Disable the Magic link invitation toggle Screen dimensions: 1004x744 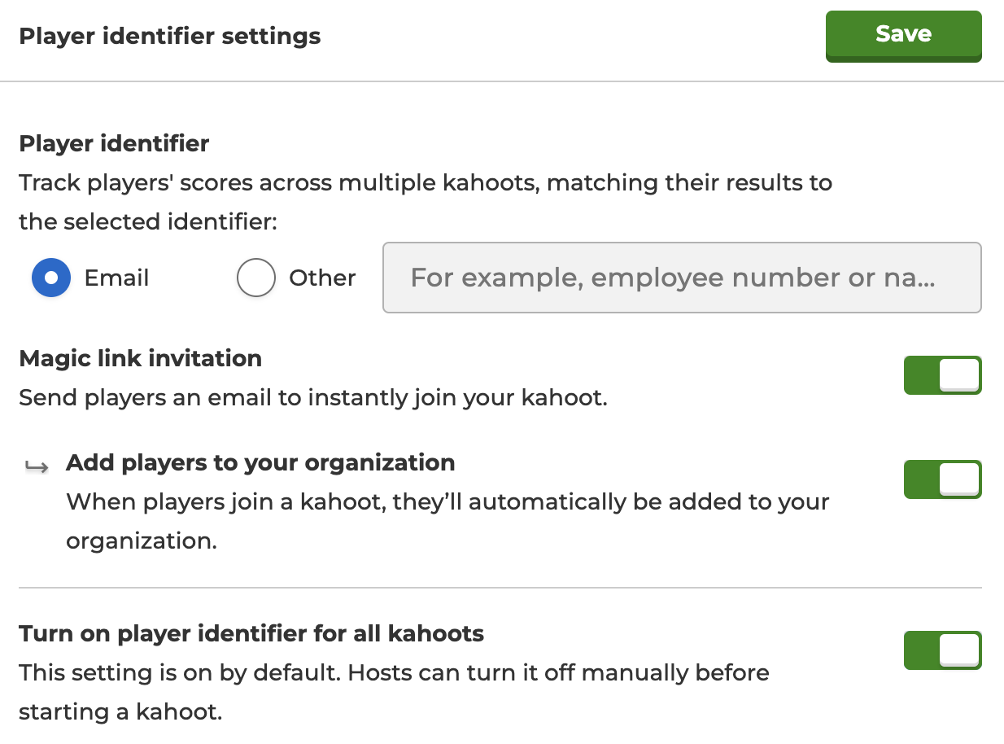pyautogui.click(x=942, y=375)
